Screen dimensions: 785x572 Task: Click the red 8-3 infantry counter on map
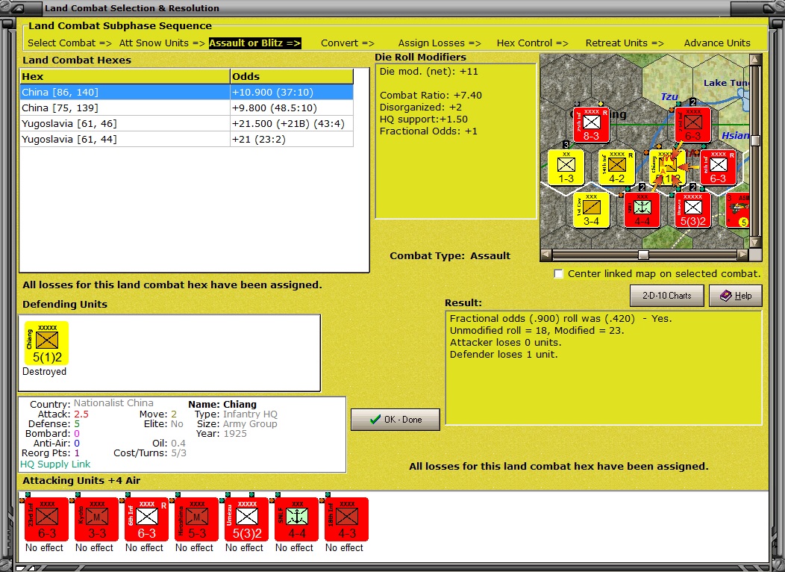click(x=591, y=125)
